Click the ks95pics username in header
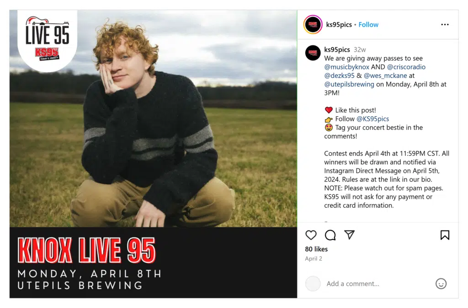Image resolution: width=468 pixels, height=308 pixels. pyautogui.click(x=339, y=25)
